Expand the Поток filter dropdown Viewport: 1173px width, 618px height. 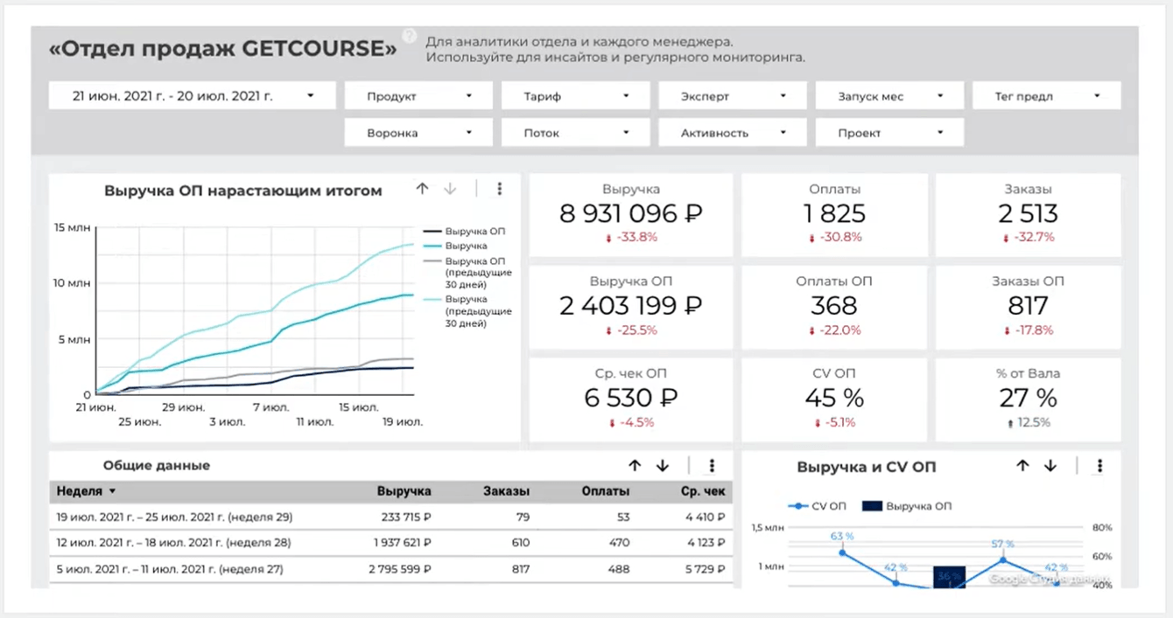click(576, 133)
